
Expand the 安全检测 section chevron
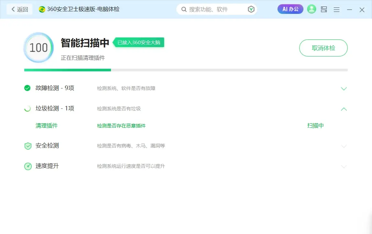(344, 147)
